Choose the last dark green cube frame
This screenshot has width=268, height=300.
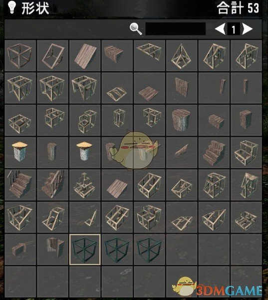click(x=149, y=250)
